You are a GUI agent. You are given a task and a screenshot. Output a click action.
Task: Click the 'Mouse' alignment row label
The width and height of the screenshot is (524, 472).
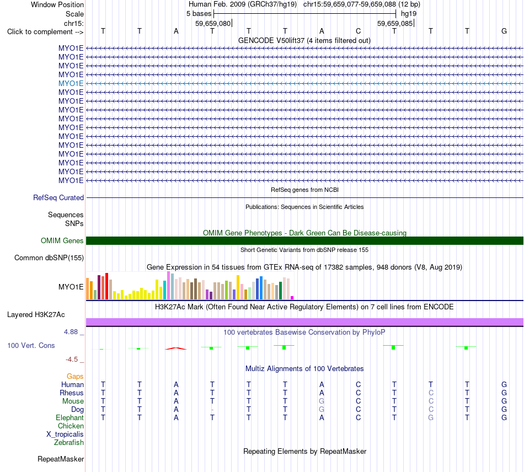pos(73,401)
